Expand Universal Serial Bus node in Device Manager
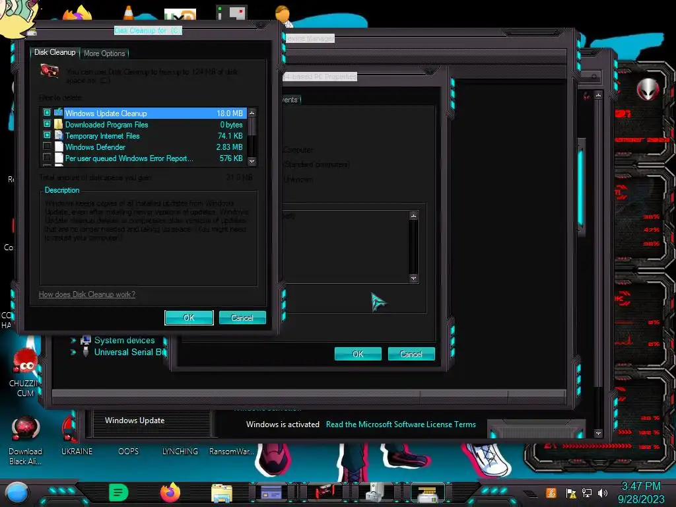This screenshot has width=676, height=507. (73, 353)
